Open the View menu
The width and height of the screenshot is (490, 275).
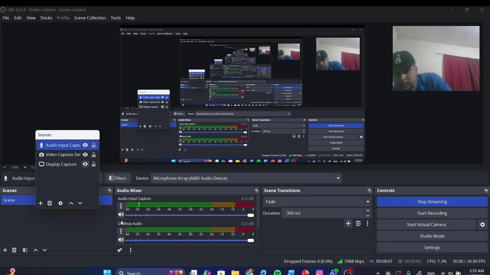click(x=31, y=18)
